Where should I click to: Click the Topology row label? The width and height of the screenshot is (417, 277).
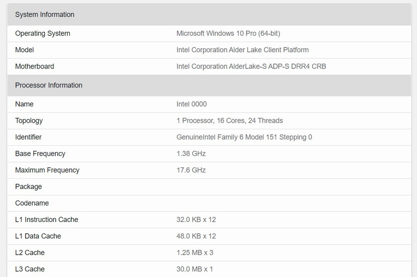(29, 120)
